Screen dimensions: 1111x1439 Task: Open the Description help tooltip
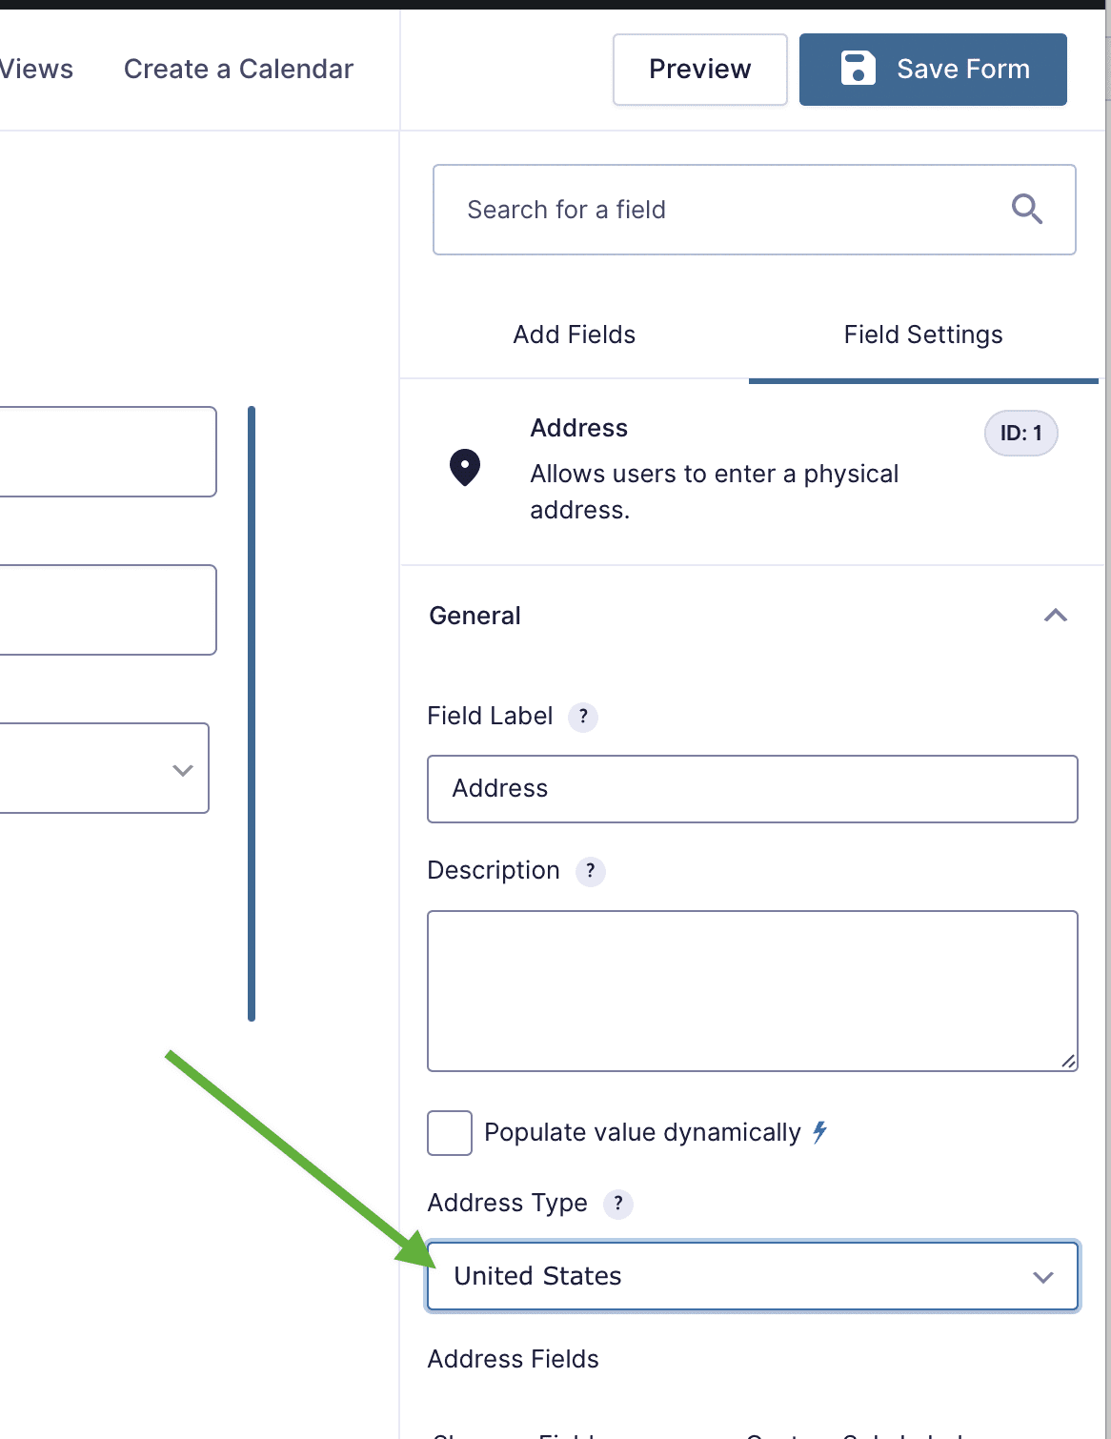590,871
